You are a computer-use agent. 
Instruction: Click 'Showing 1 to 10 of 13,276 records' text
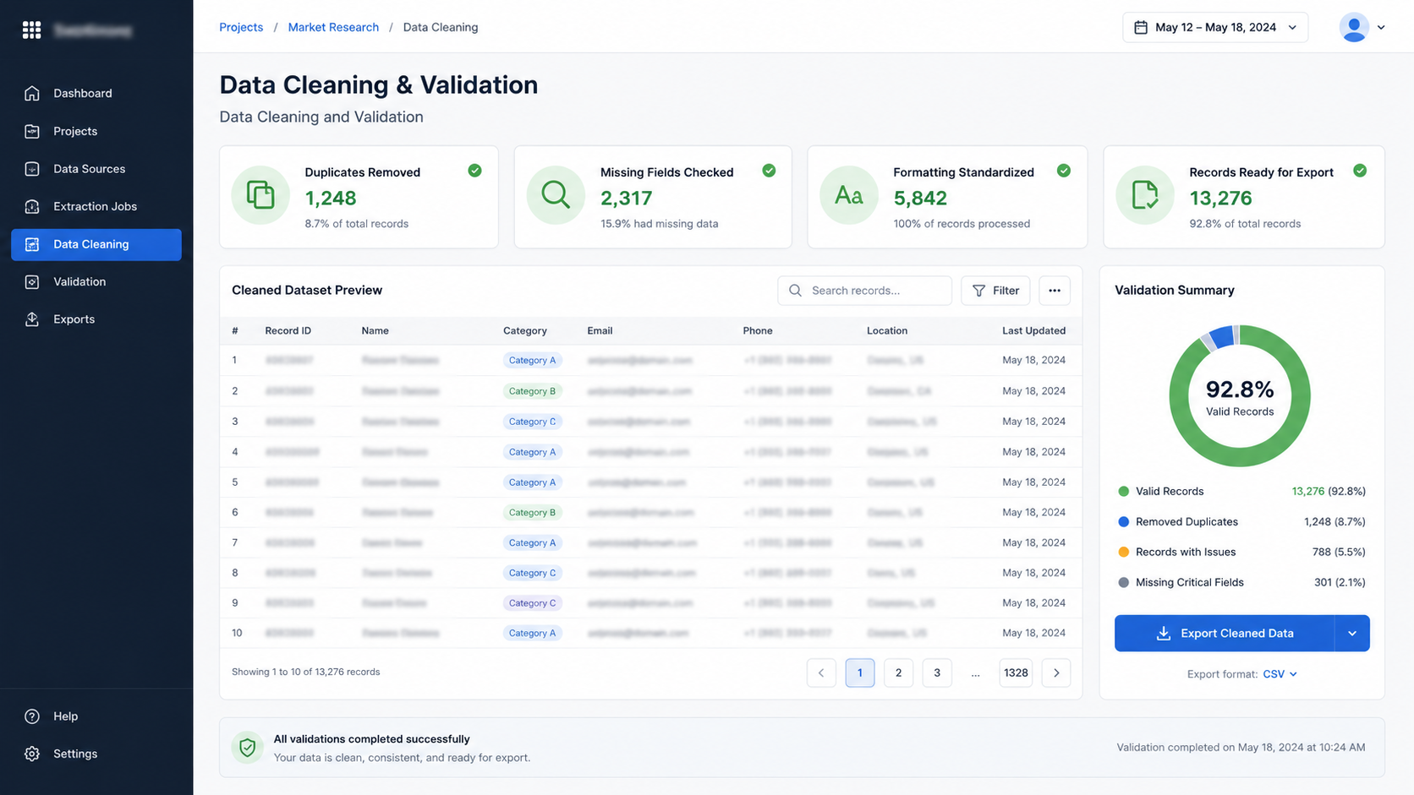306,672
